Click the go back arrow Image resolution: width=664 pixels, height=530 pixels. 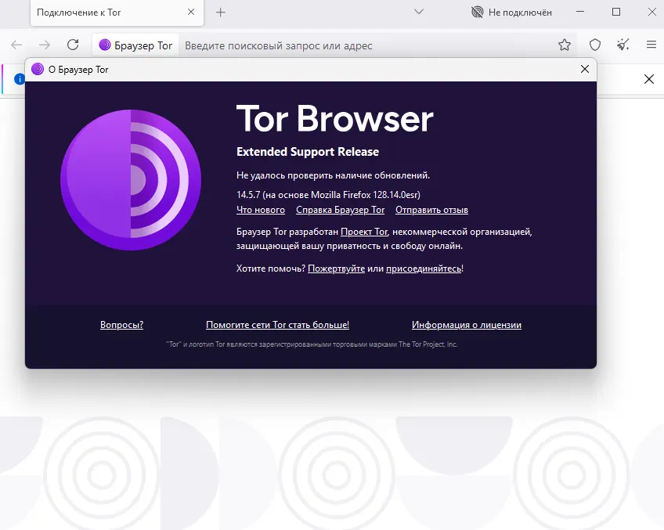pos(16,45)
